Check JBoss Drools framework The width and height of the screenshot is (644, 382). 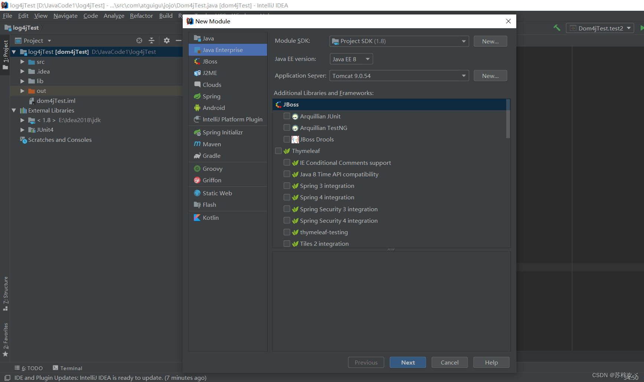[287, 139]
